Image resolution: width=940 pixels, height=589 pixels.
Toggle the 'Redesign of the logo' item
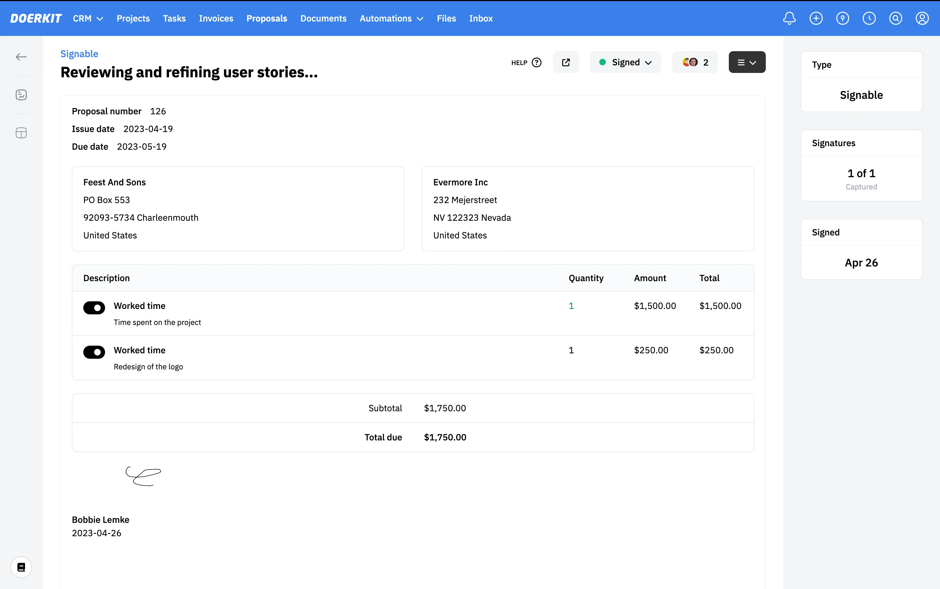[x=94, y=352]
